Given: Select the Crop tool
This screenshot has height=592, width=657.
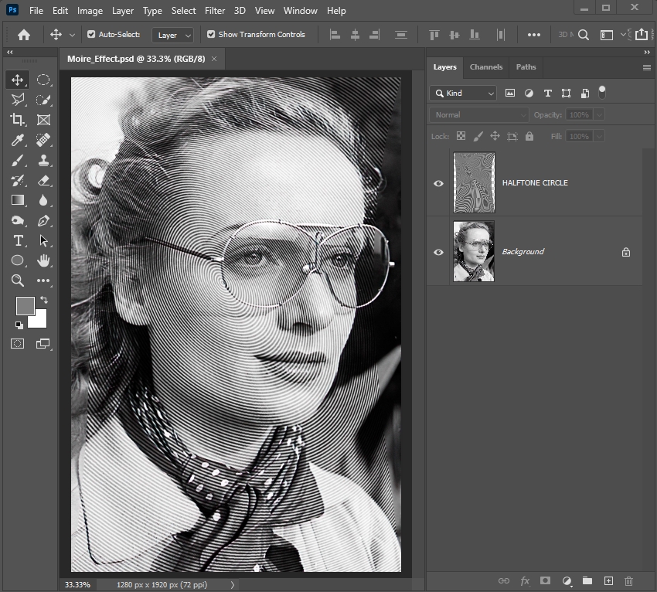Looking at the screenshot, I should point(17,120).
